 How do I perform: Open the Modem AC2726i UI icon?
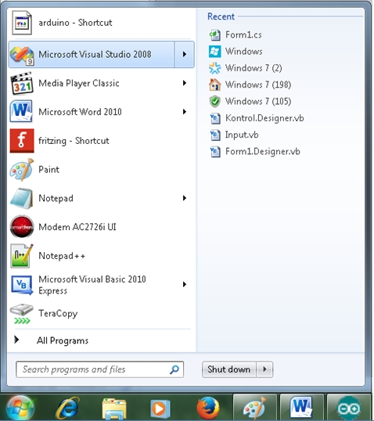click(x=22, y=227)
